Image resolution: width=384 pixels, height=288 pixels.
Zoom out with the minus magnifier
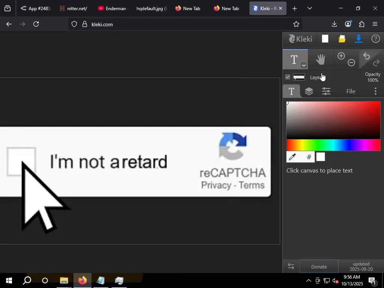351,63
